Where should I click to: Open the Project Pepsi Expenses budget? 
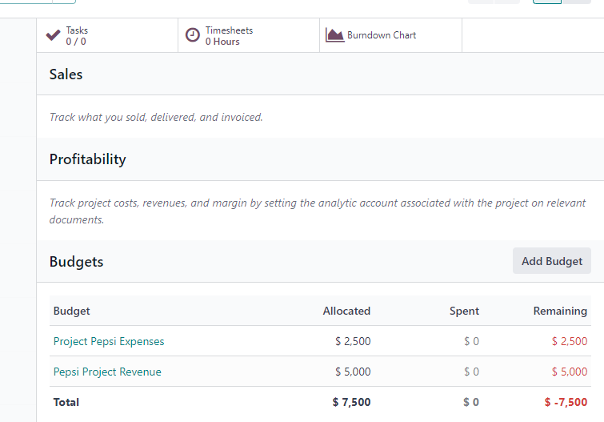[x=109, y=341]
